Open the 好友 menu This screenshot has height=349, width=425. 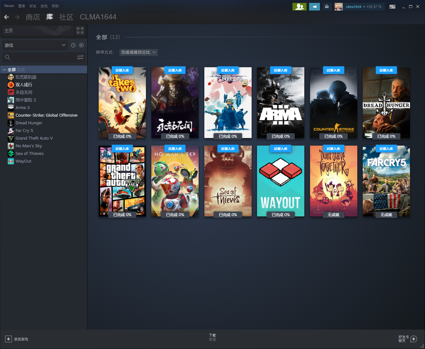33,6
